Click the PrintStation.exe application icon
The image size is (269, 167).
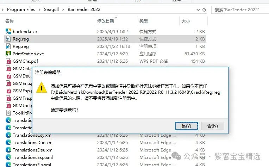8,54
